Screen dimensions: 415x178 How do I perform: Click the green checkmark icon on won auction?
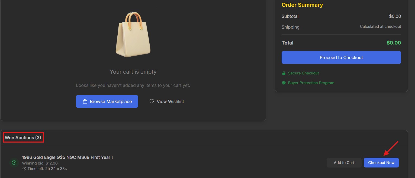click(14, 163)
